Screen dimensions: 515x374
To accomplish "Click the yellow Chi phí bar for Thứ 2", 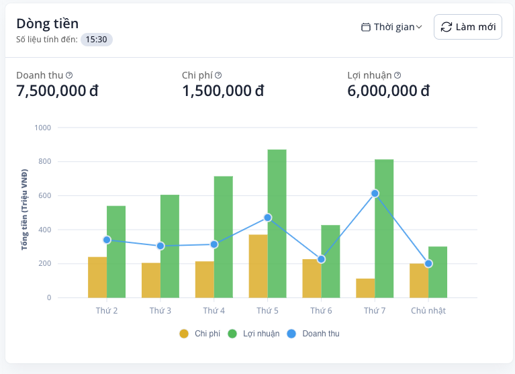I will point(97,277).
